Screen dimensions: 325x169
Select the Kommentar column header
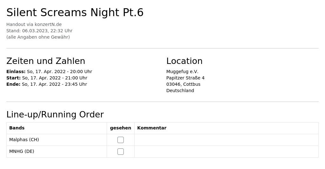click(x=152, y=128)
